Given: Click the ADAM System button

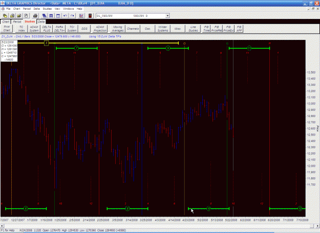Looking at the screenshot, I should (x=34, y=29).
